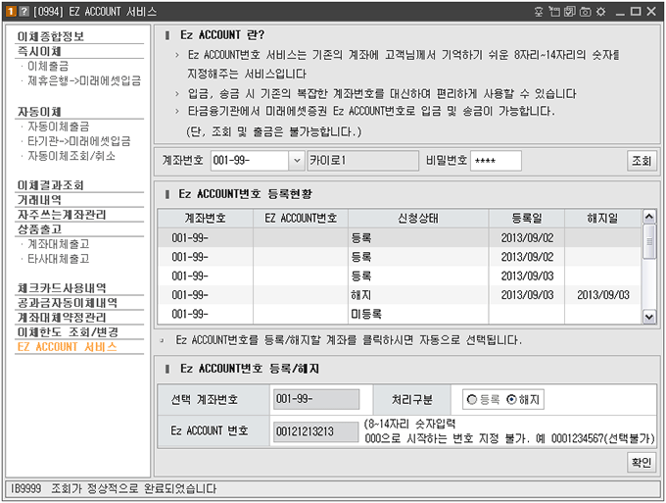Select the table row with status 해지
Screen dimensions: 666x503
[x=400, y=295]
